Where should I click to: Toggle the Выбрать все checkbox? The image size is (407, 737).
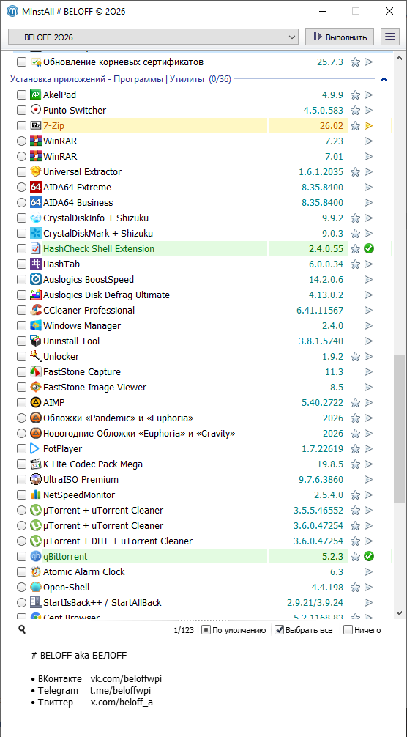pos(280,630)
